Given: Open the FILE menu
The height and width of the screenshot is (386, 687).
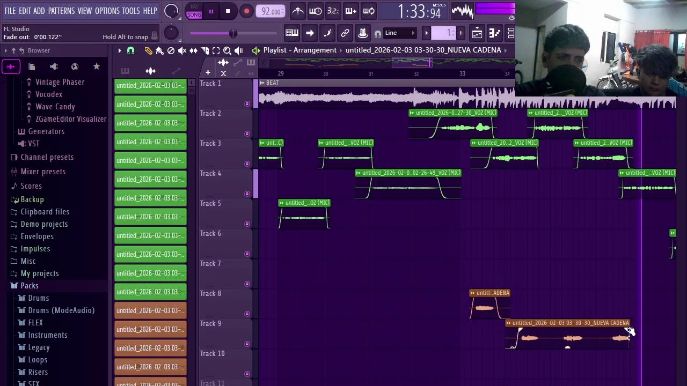Looking at the screenshot, I should (x=10, y=11).
